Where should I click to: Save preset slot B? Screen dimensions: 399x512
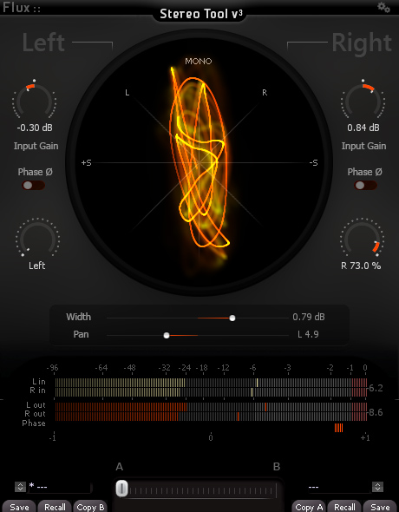(x=380, y=507)
